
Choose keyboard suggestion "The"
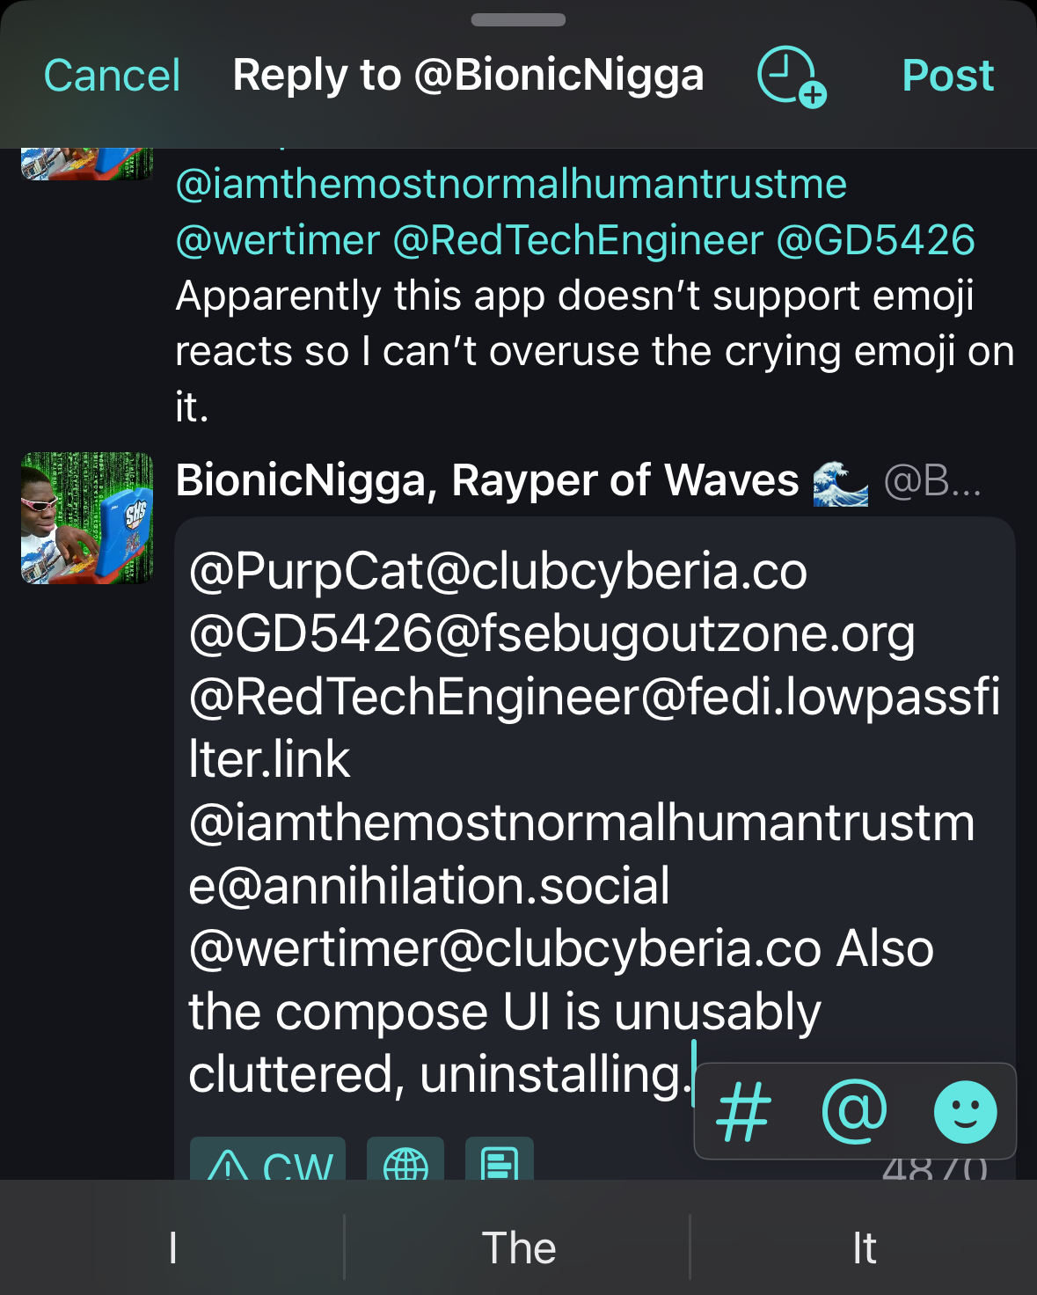tap(518, 1247)
